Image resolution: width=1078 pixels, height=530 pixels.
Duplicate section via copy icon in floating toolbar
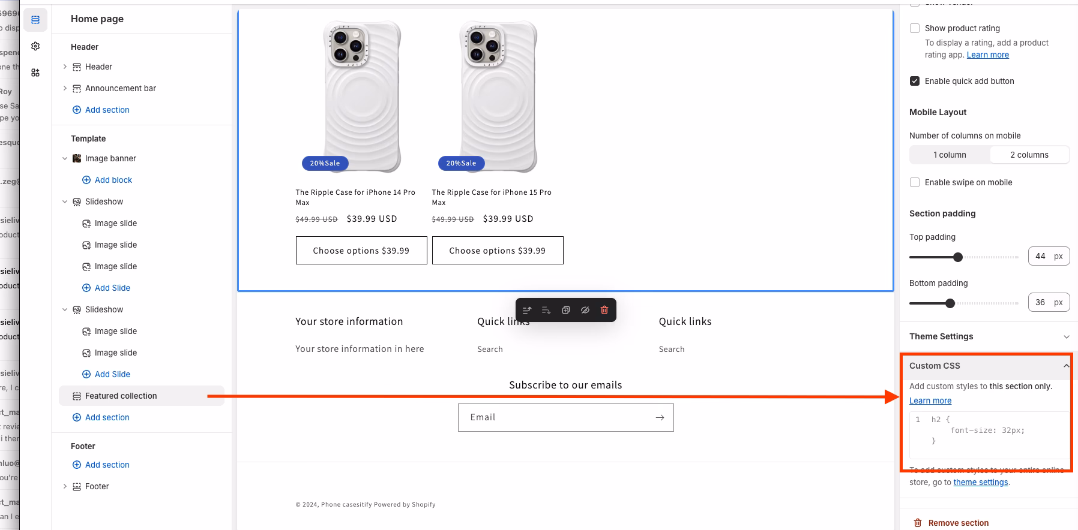(566, 310)
